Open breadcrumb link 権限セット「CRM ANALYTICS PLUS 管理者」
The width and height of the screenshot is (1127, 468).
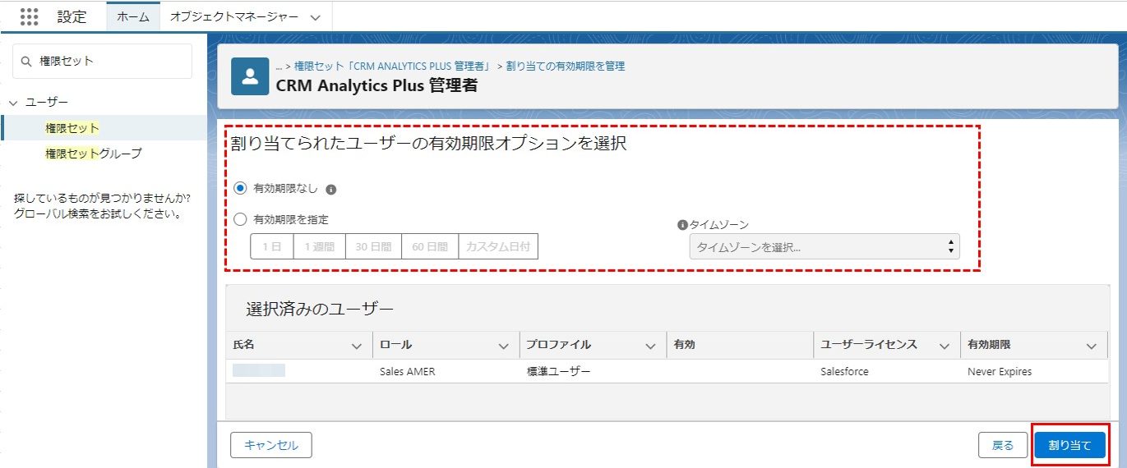(393, 66)
